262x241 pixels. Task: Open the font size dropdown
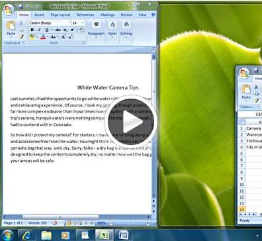(83, 23)
